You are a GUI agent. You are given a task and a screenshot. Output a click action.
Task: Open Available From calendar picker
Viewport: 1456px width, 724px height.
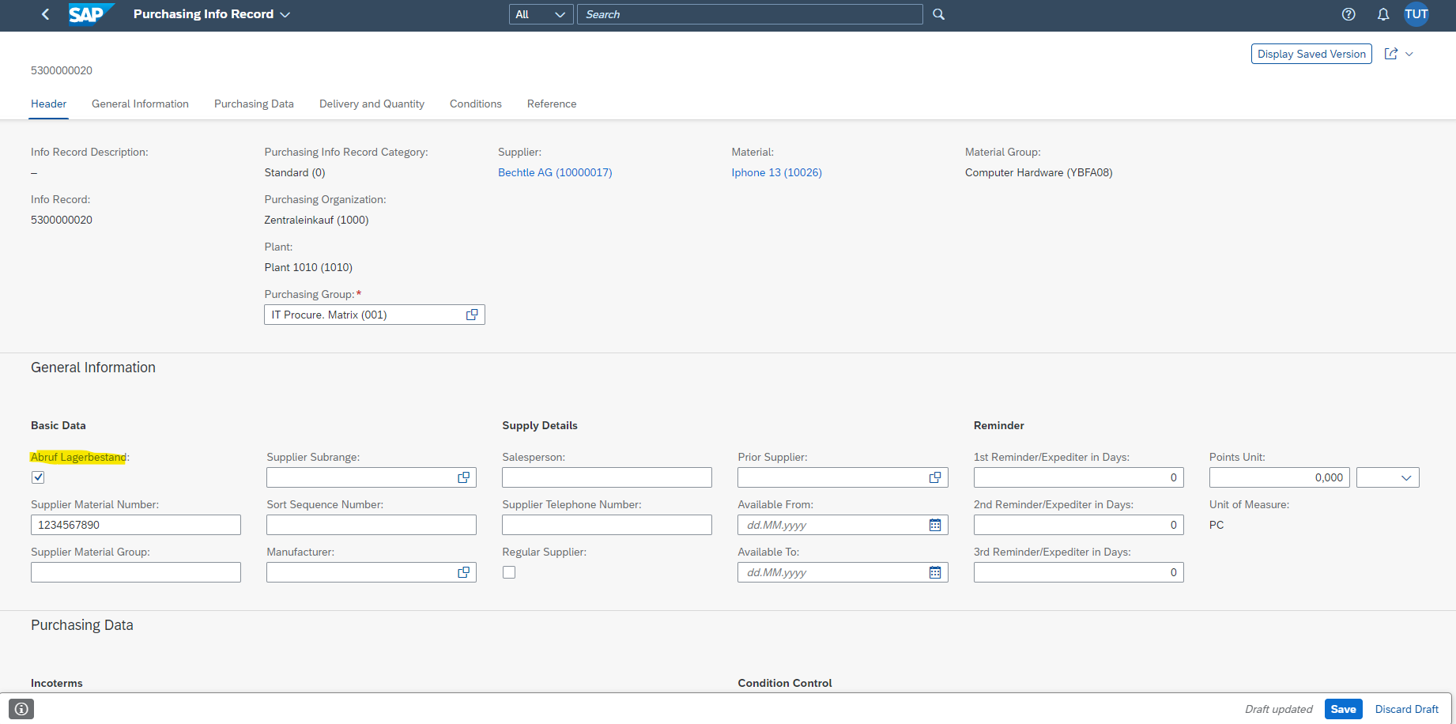tap(935, 525)
